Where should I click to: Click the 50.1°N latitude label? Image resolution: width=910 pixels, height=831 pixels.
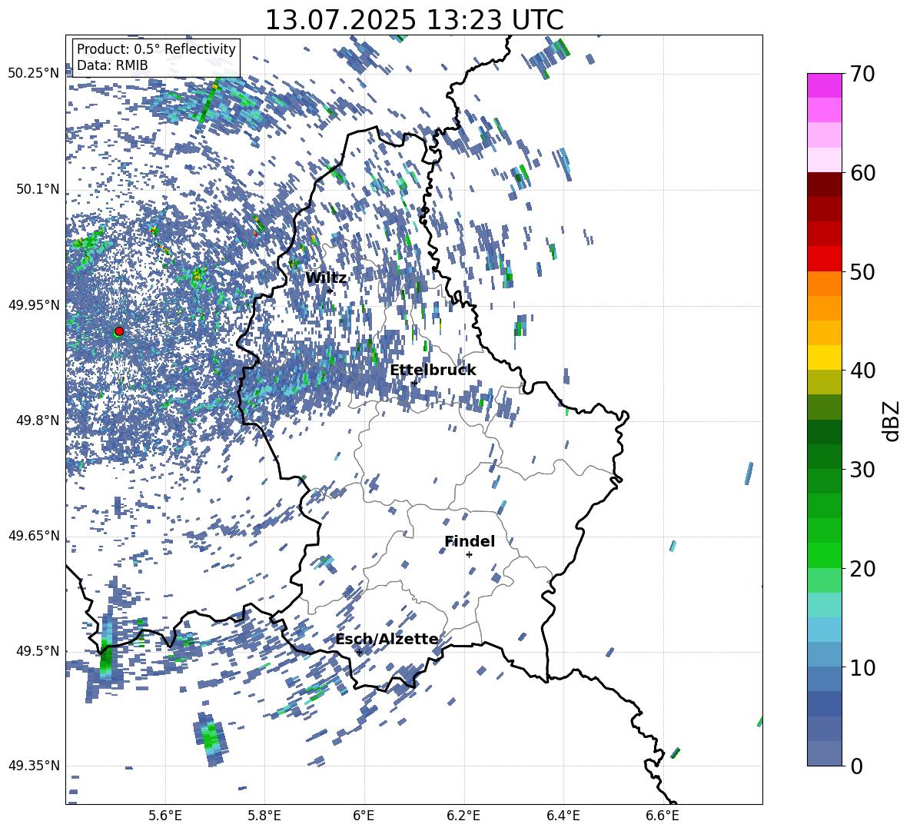tap(38, 189)
